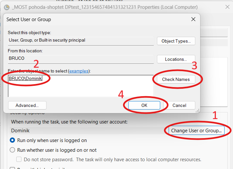Viewport: 233px width, 169px height.
Task: Click the dialog resize grip corner
Action: point(197,111)
